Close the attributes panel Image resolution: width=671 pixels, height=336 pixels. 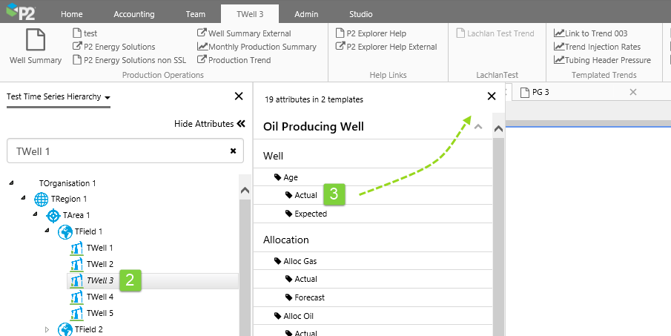[491, 96]
